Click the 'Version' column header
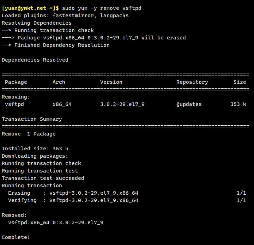The image size is (254, 245). 111,82
